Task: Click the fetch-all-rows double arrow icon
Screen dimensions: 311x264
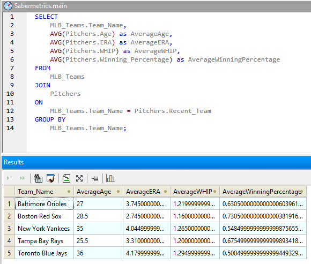Action: pyautogui.click(x=22, y=178)
